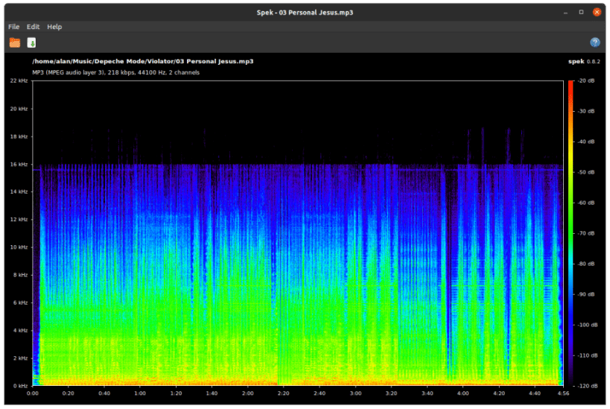Click the MP3 audio format info line
This screenshot has width=610, height=409.
(115, 72)
